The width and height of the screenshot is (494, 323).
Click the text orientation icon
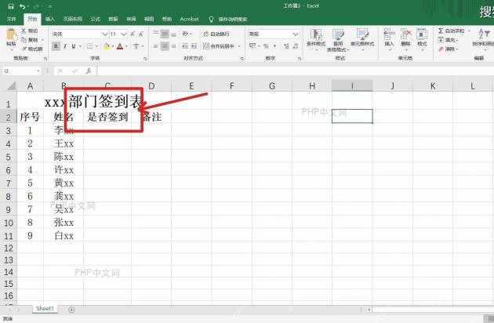(185, 34)
